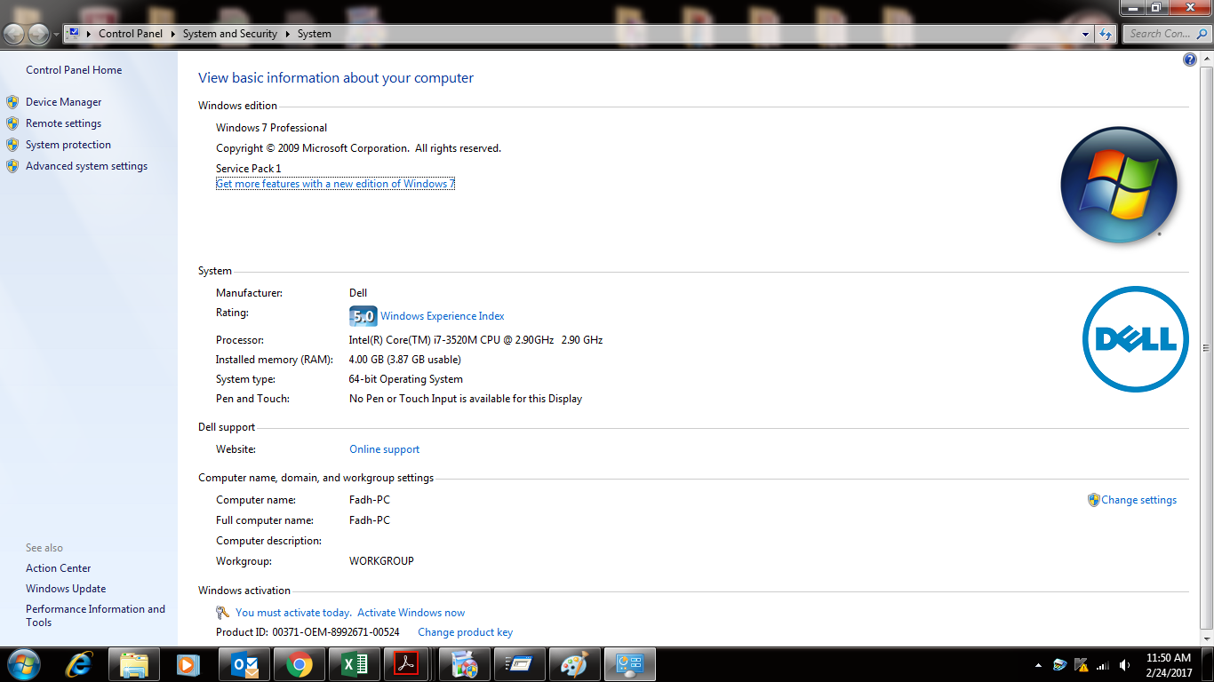Screen dimensions: 1214x682
Task: Click the help question mark icon
Action: [1190, 59]
